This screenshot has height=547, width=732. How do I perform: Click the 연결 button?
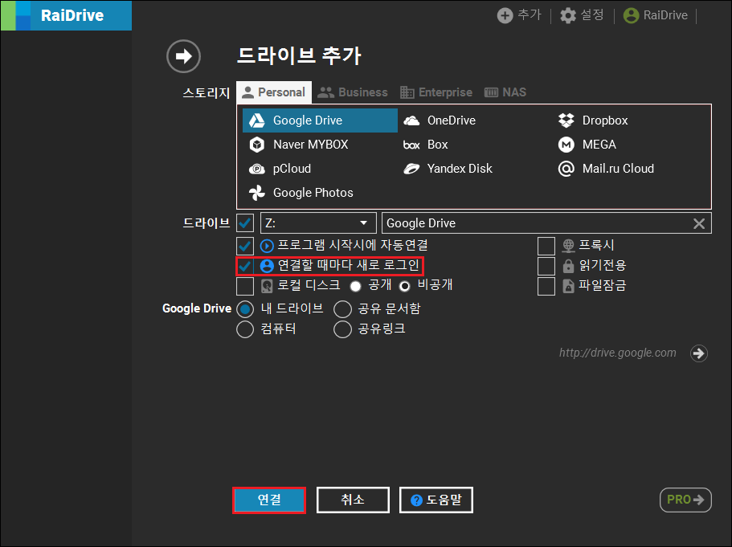(269, 500)
